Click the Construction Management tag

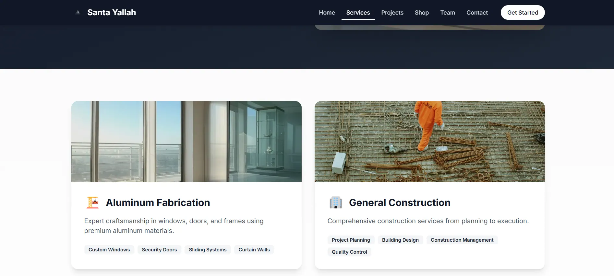[x=462, y=240]
